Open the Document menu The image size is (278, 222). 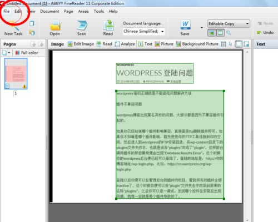pyautogui.click(x=49, y=11)
